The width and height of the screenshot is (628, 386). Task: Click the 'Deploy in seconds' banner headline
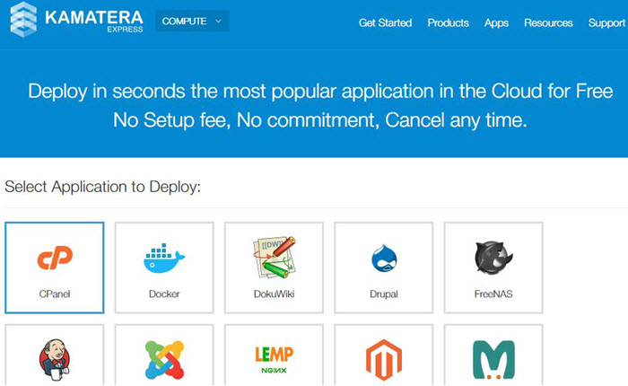tap(320, 91)
